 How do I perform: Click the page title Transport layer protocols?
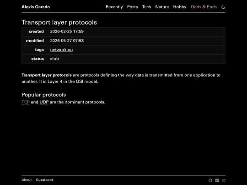[59, 22]
